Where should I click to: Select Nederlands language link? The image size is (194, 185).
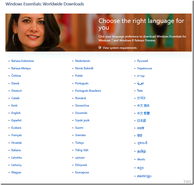83,61
